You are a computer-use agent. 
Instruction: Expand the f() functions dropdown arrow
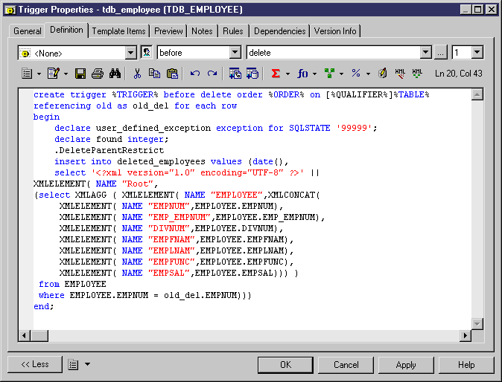pos(314,74)
